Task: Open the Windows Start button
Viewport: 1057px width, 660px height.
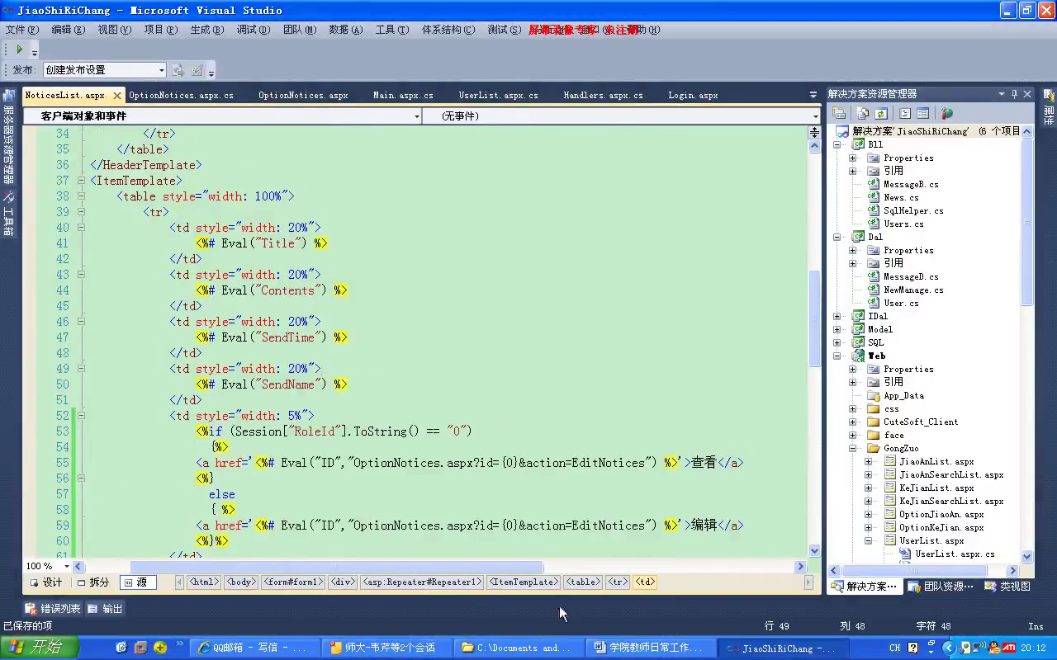Action: (x=40, y=648)
